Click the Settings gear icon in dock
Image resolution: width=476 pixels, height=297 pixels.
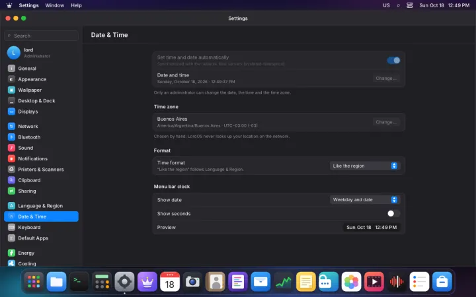[x=124, y=282]
